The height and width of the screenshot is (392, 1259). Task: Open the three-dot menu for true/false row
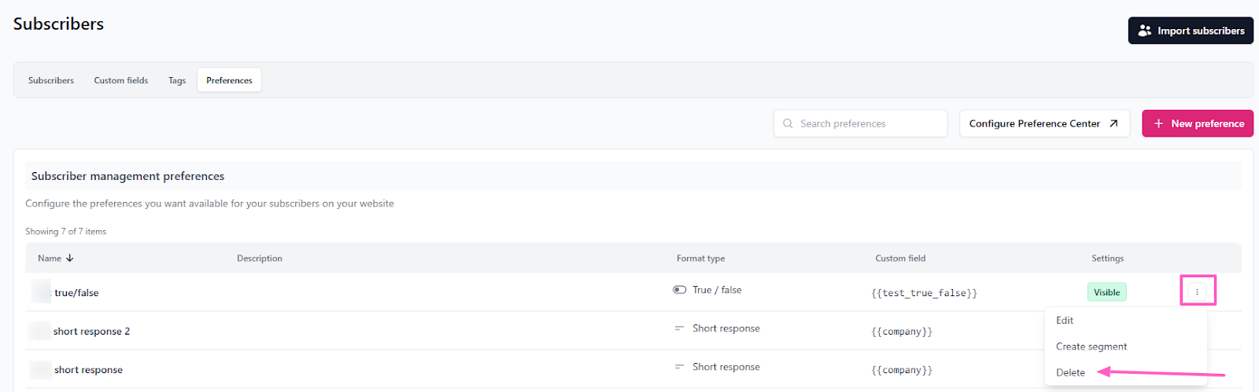(x=1197, y=291)
